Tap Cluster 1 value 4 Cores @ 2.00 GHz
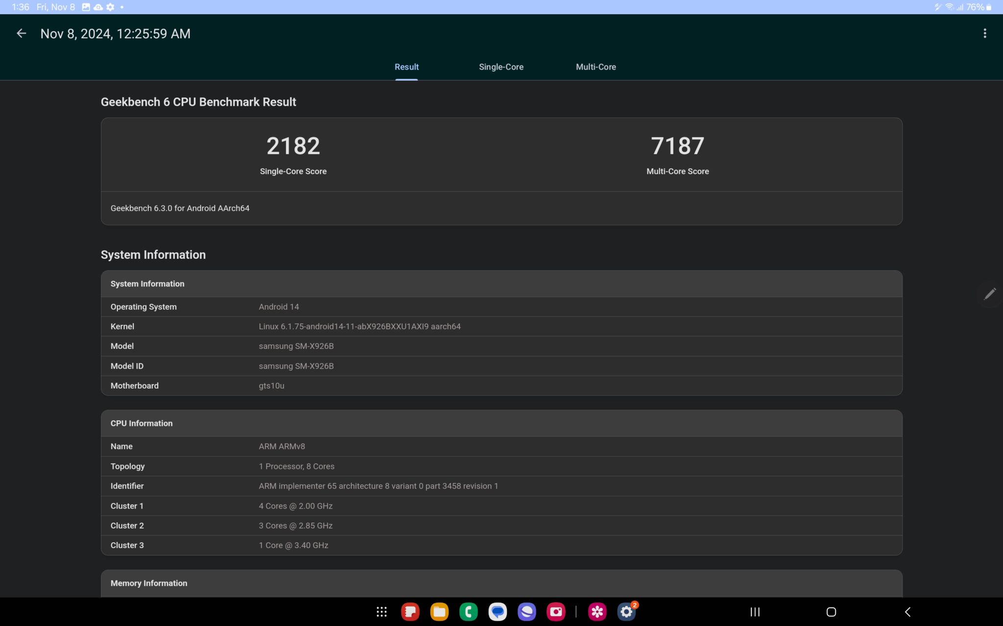Image resolution: width=1003 pixels, height=626 pixels. point(295,506)
